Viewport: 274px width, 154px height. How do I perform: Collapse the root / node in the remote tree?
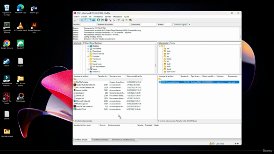click(x=160, y=46)
